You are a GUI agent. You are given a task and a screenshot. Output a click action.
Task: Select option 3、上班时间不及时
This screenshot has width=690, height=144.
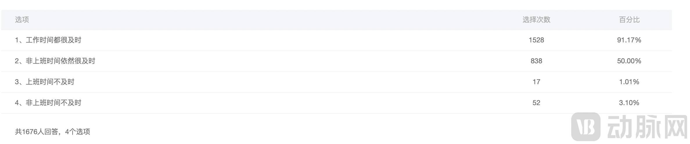coord(45,82)
